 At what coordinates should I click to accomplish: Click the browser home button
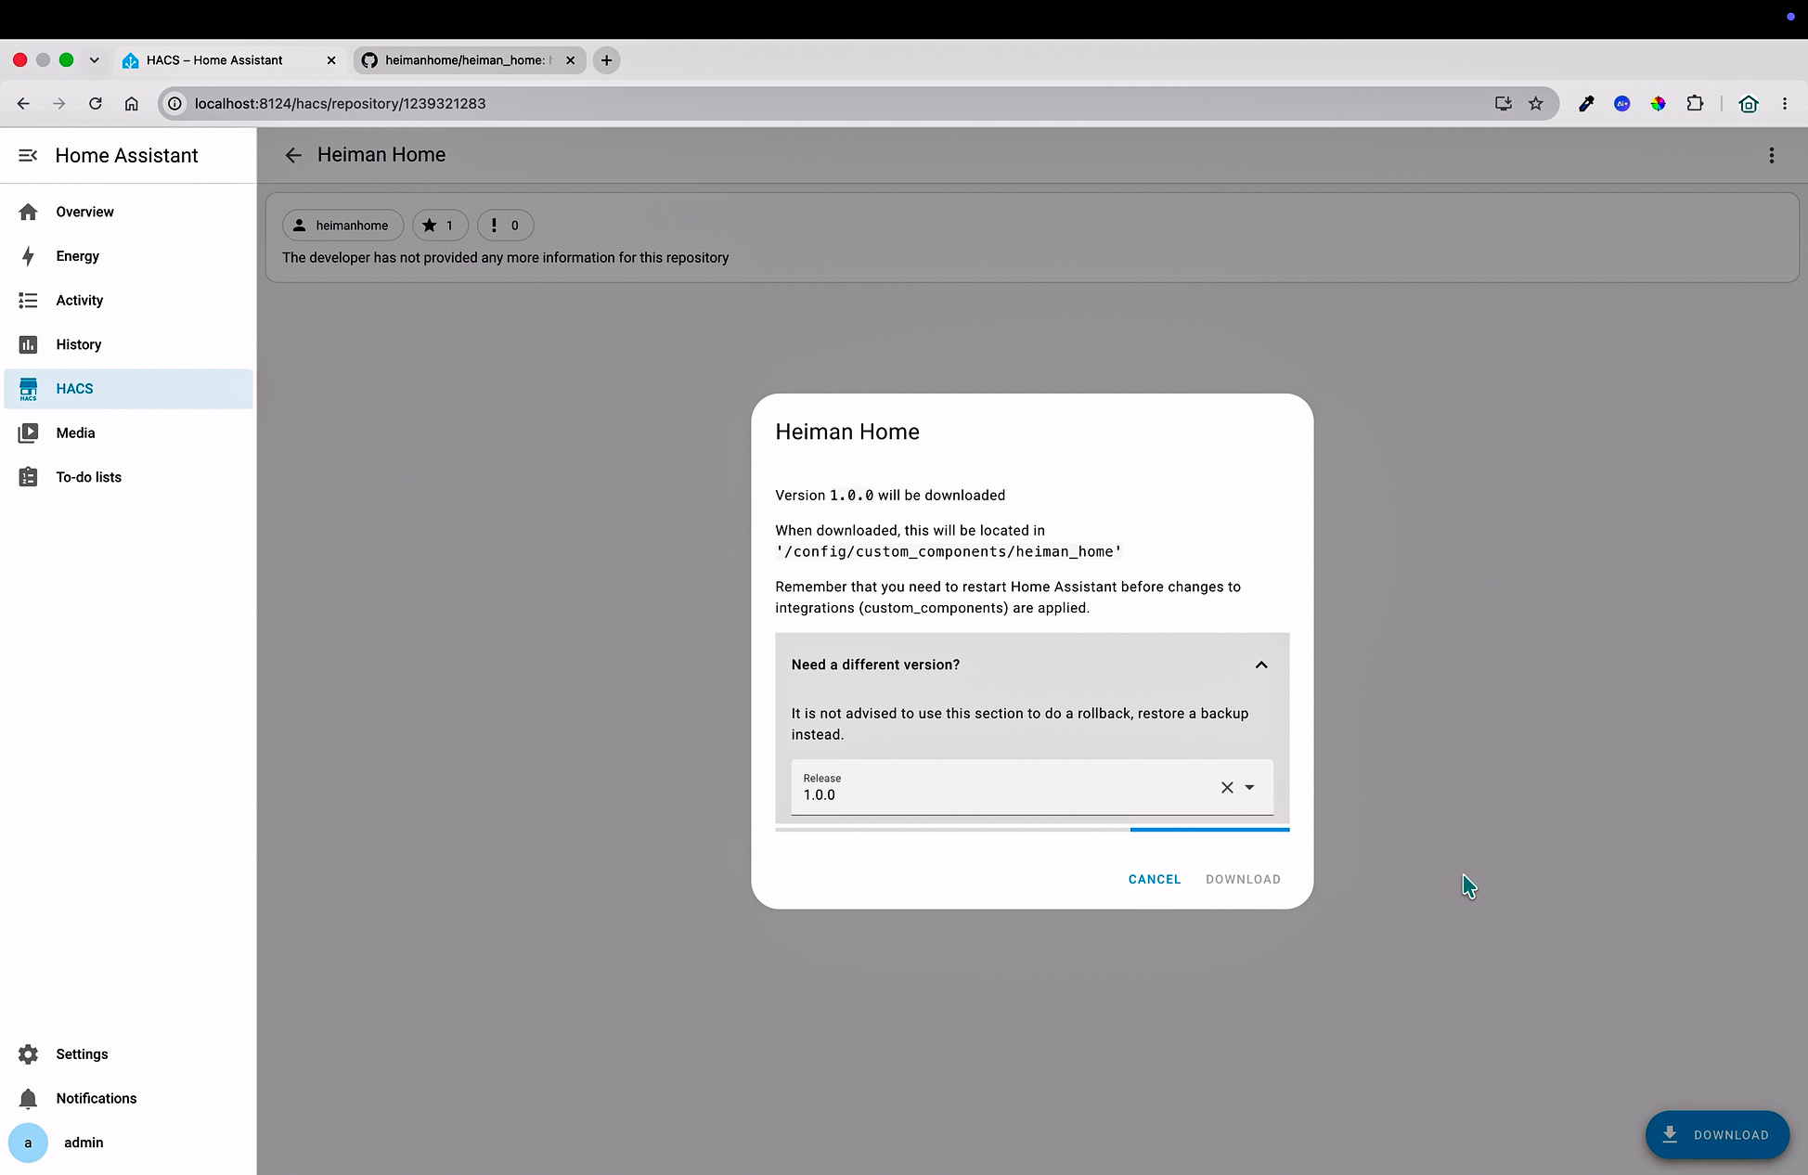(131, 104)
